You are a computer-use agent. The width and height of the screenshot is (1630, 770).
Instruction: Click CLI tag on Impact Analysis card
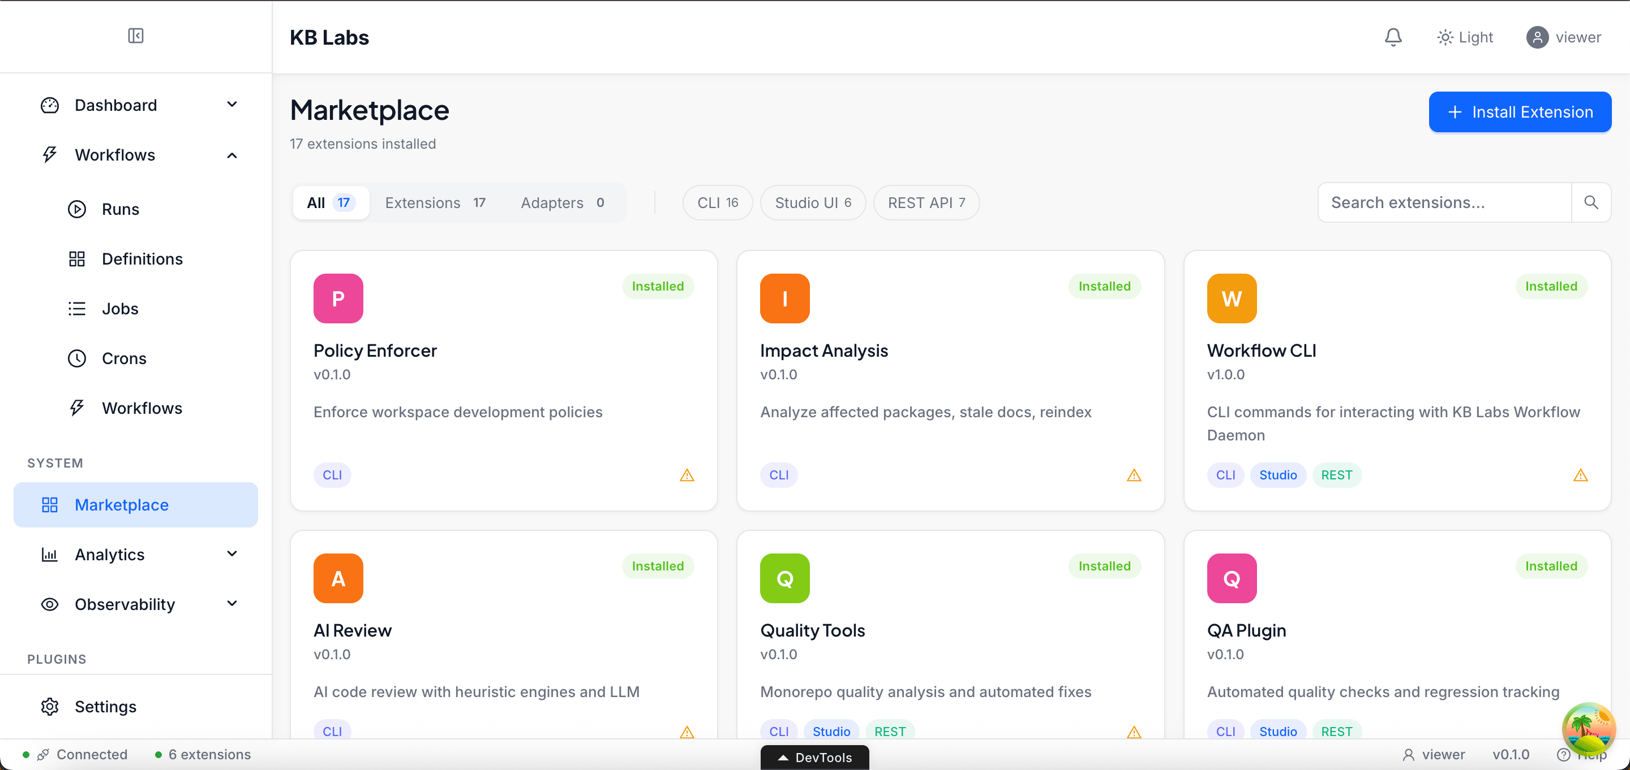pos(779,475)
